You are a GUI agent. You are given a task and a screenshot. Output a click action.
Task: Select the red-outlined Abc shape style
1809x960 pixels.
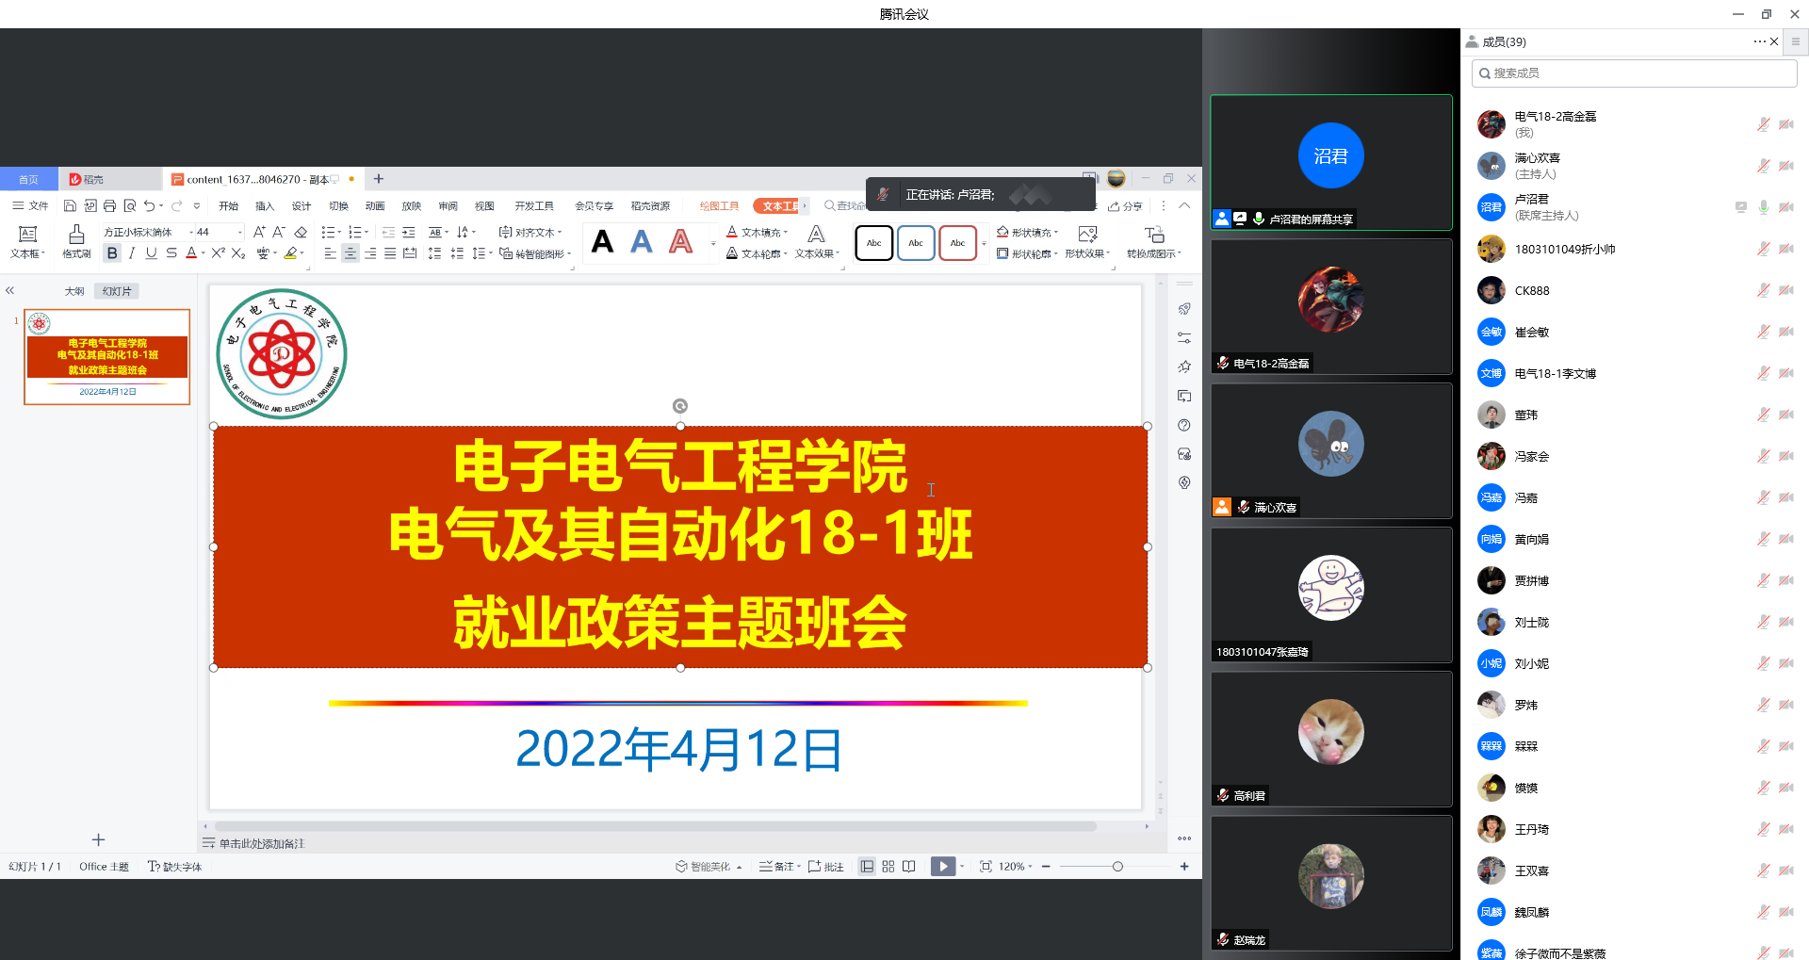[957, 243]
